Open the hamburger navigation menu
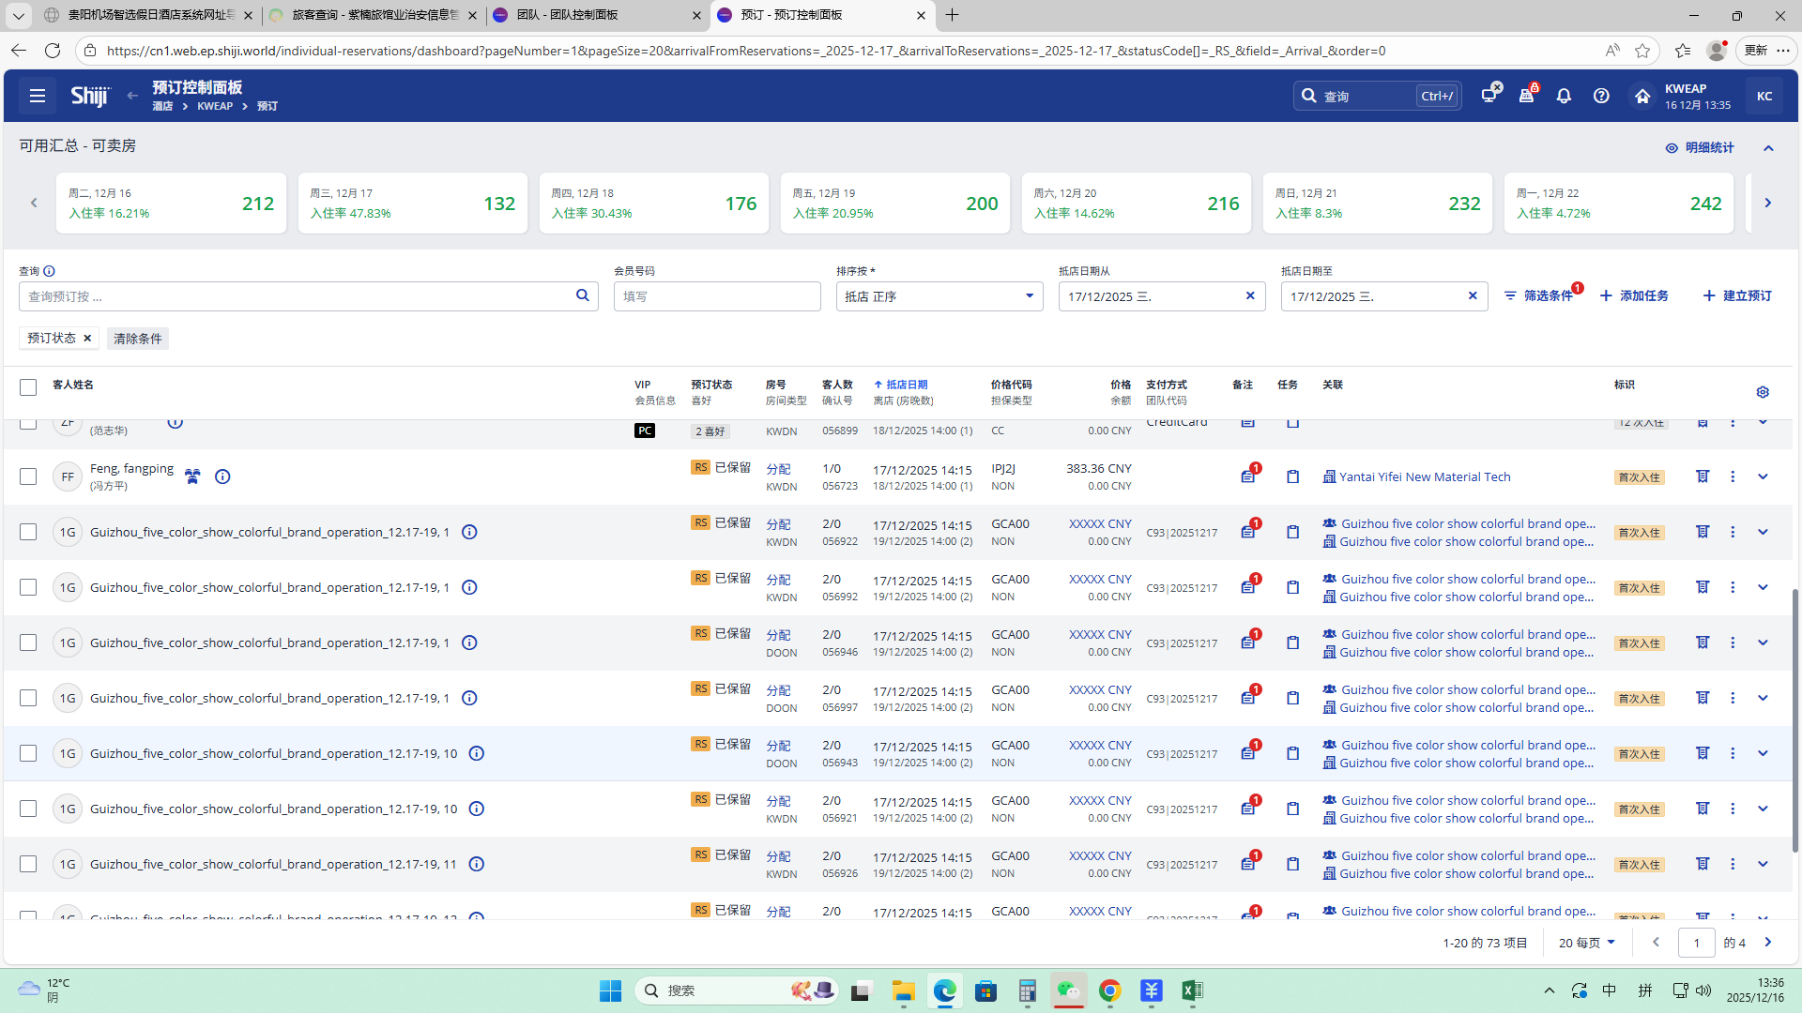The width and height of the screenshot is (1802, 1013). (x=38, y=96)
